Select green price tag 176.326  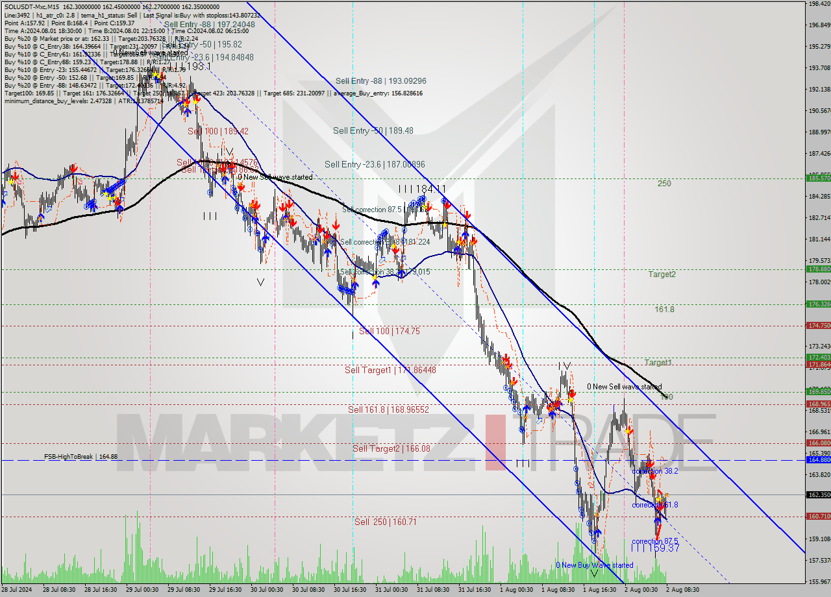point(818,304)
